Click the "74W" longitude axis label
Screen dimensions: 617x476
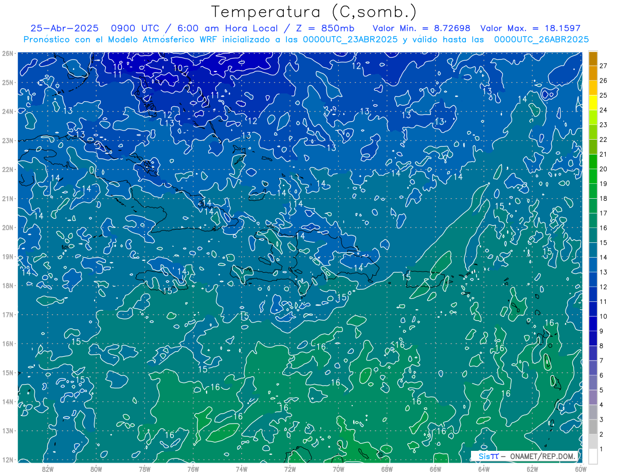point(242,468)
